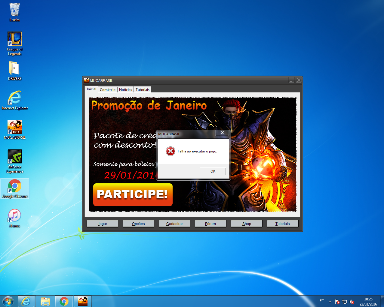Image resolution: width=384 pixels, height=307 pixels.
Task: Click OK in the error dialog
Action: click(x=213, y=171)
